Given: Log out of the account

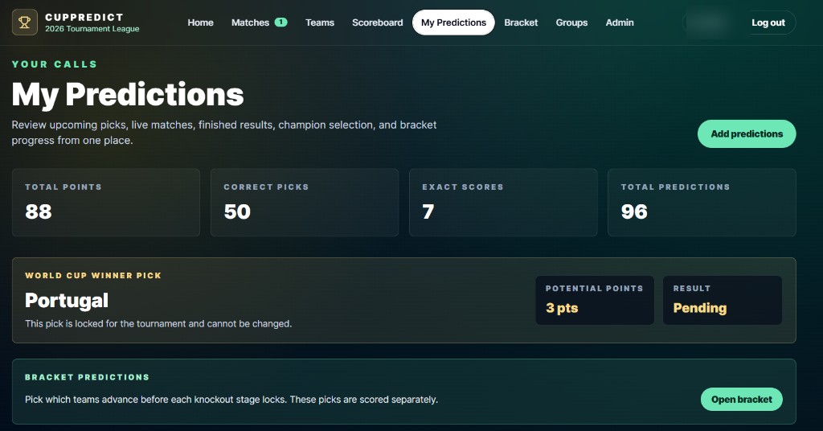Looking at the screenshot, I should pyautogui.click(x=768, y=23).
